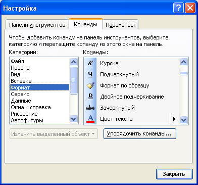
Task: Select the Double underline D icon
Action: [90, 97]
